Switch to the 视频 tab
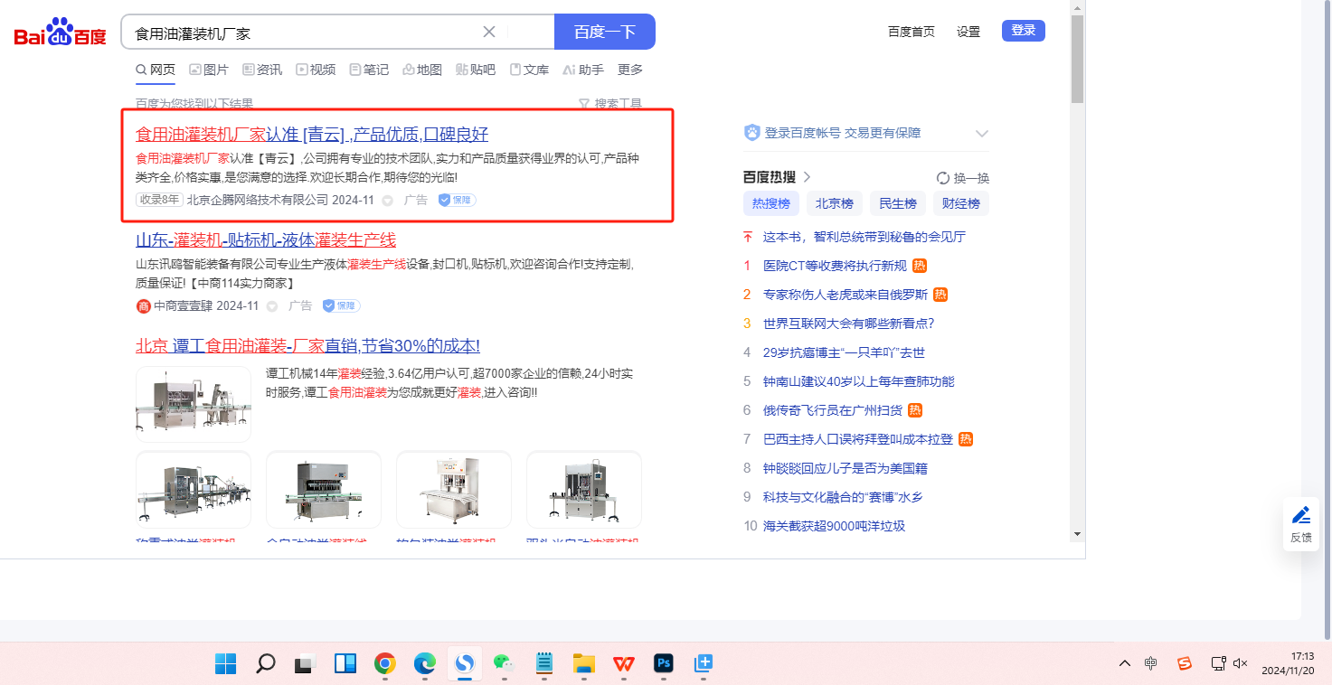The width and height of the screenshot is (1332, 685). (316, 70)
